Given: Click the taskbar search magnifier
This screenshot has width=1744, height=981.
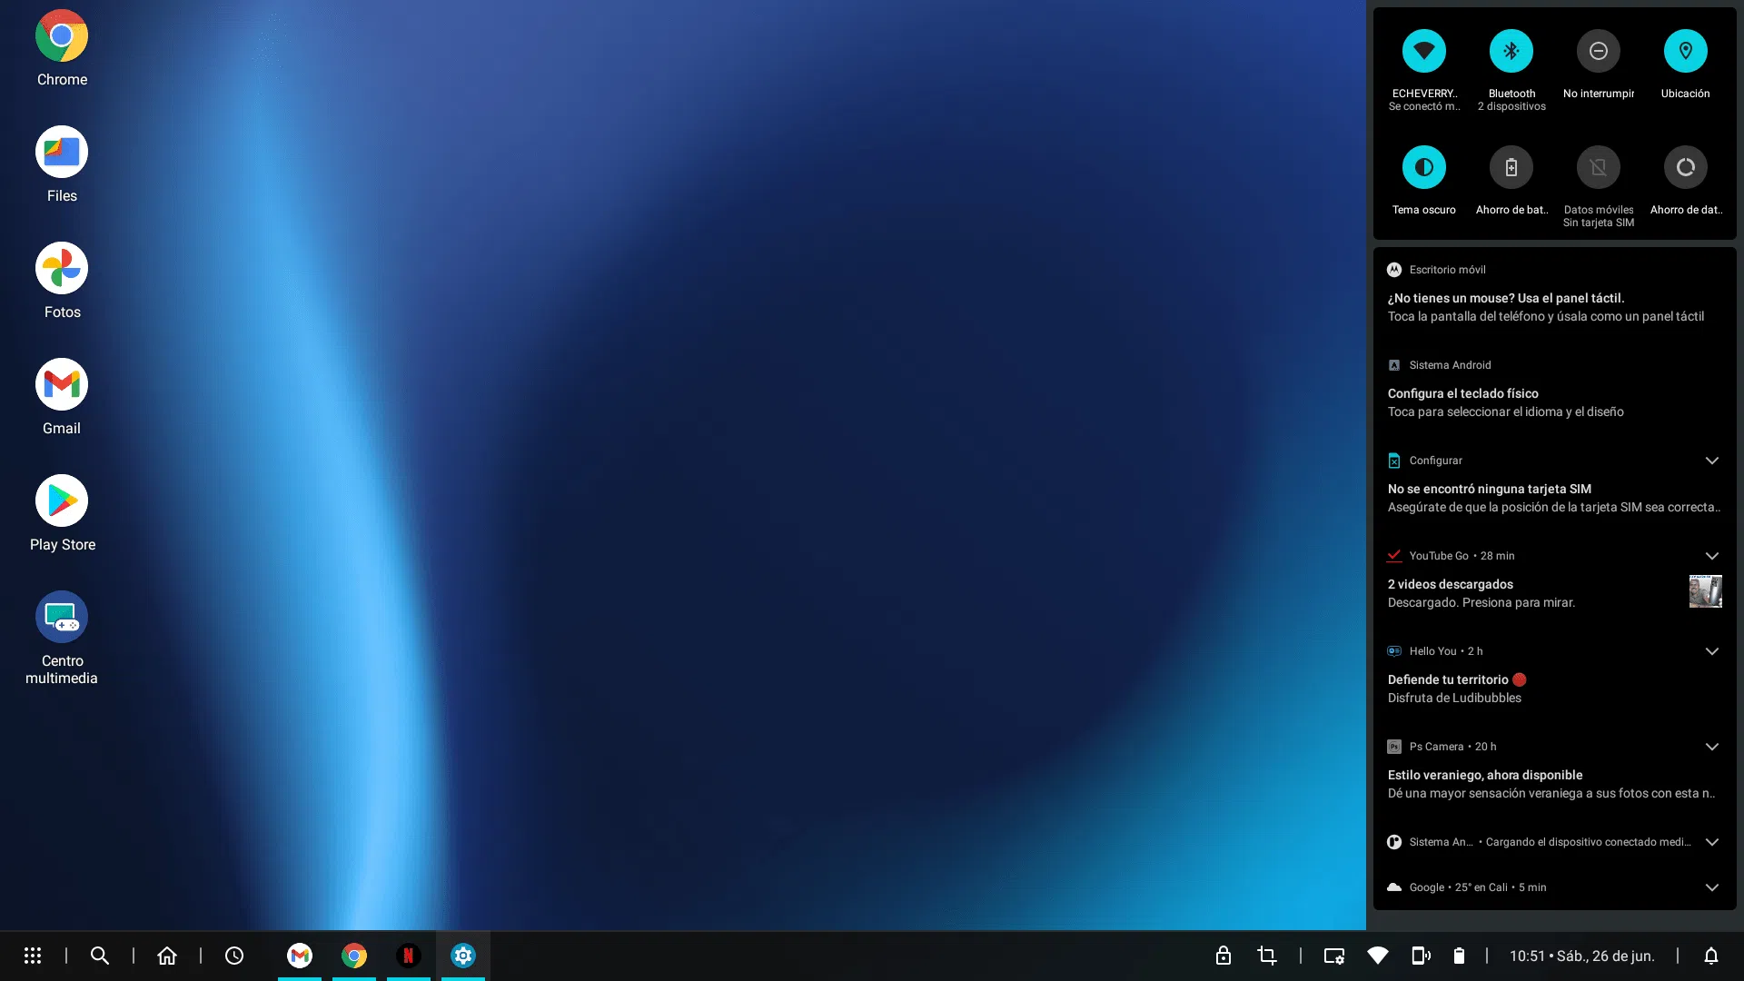Looking at the screenshot, I should click(x=100, y=956).
